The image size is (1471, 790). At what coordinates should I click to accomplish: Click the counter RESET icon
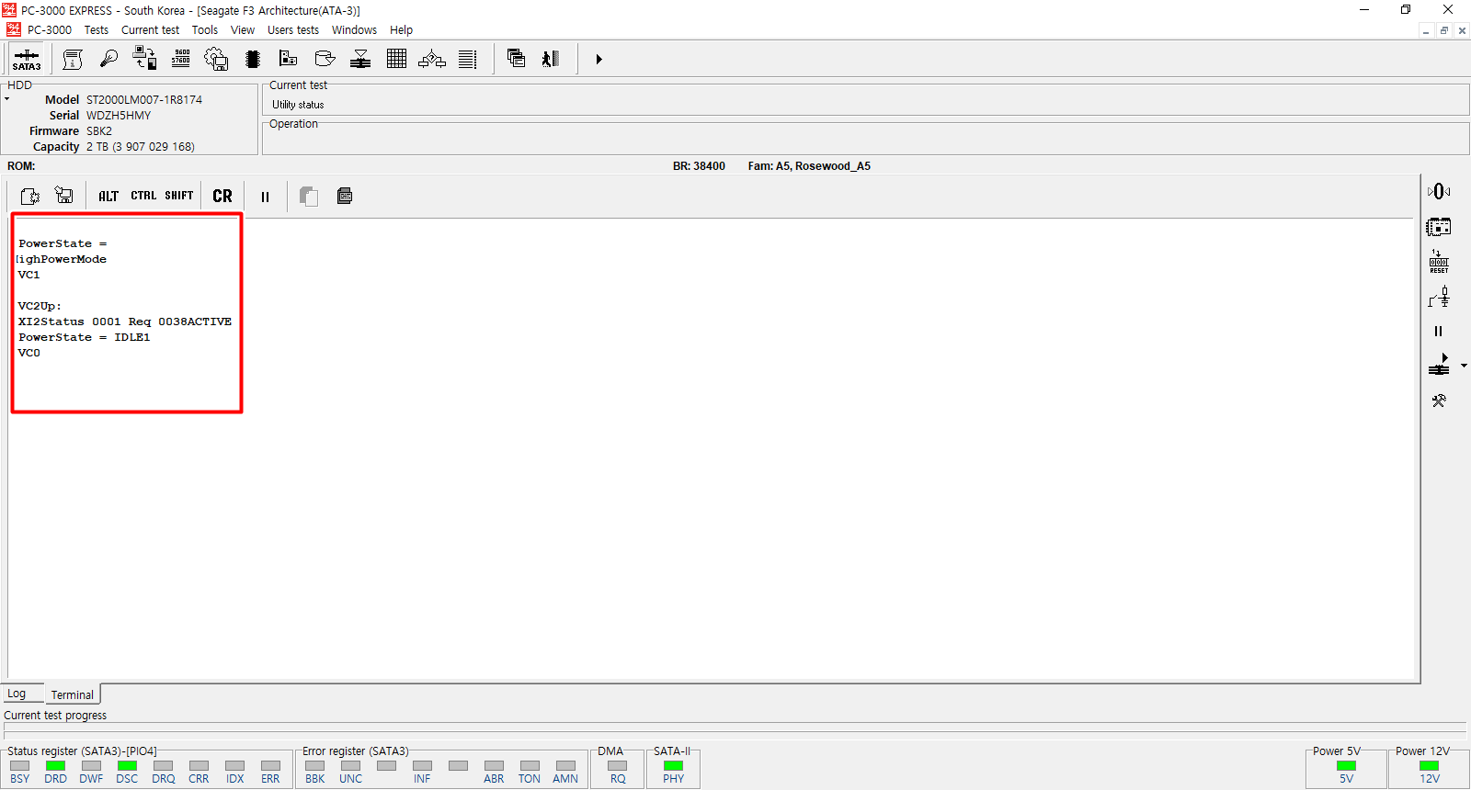click(1439, 261)
